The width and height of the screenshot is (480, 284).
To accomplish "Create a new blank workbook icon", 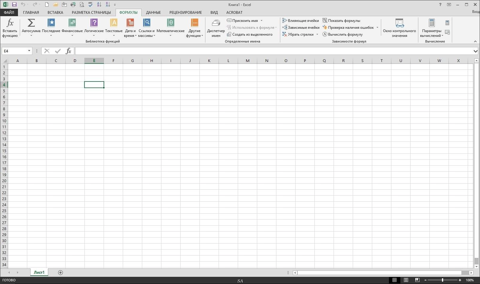I will click(x=47, y=4).
